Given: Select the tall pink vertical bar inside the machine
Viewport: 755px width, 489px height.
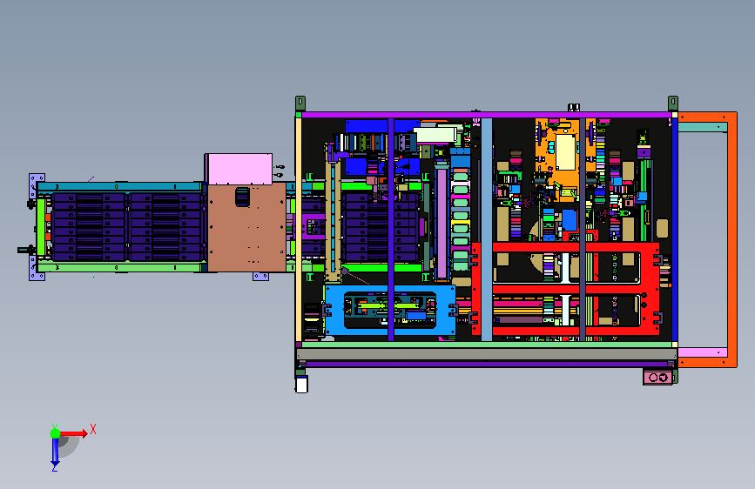Looking at the screenshot, I should point(442,223).
